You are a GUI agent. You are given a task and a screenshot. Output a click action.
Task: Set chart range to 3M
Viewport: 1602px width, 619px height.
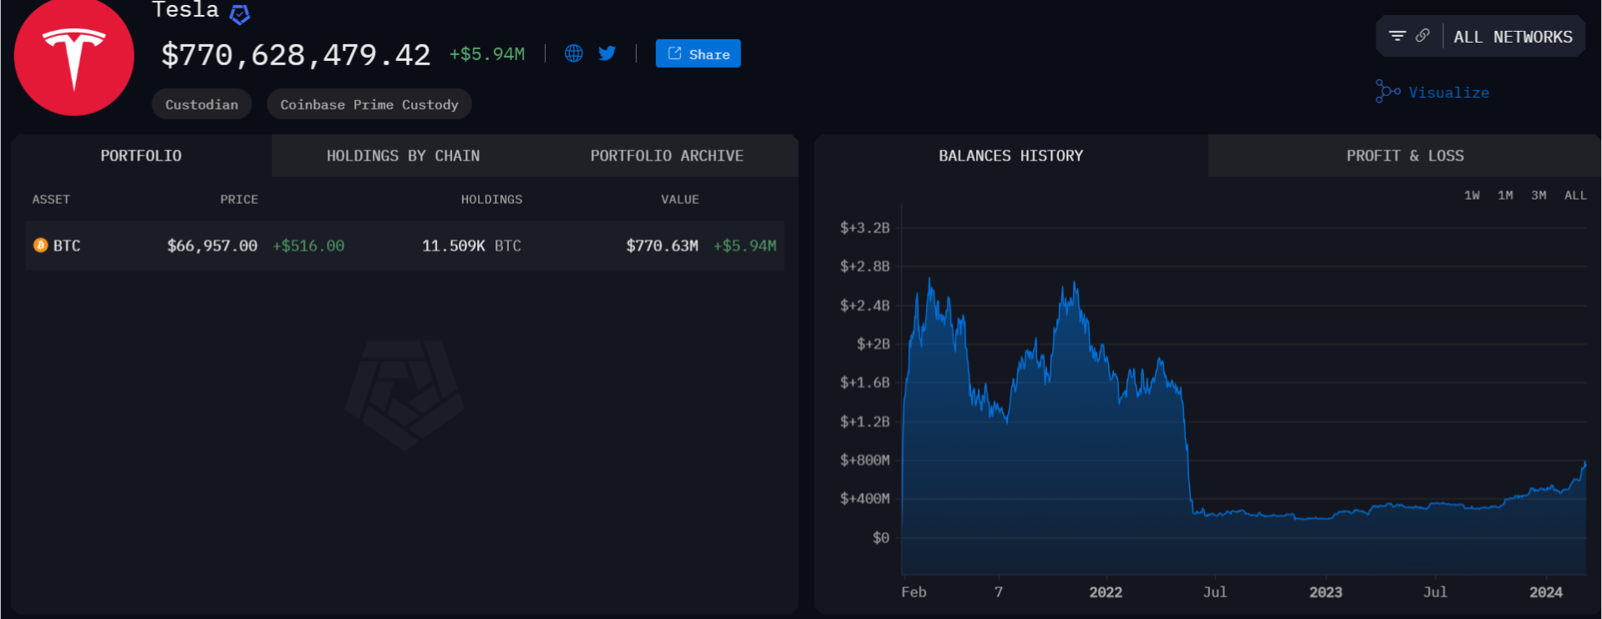coord(1538,195)
